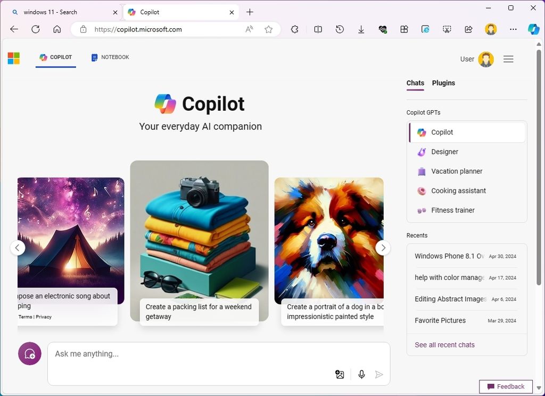Open the Fitness trainer GPT

pos(452,210)
